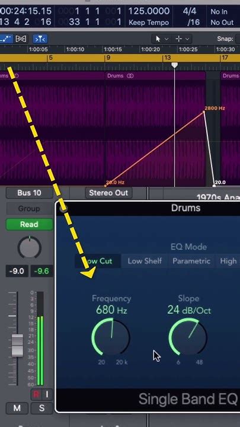The height and width of the screenshot is (427, 240).
Task: Open the Stereo Out output slot
Action: pyautogui.click(x=108, y=193)
